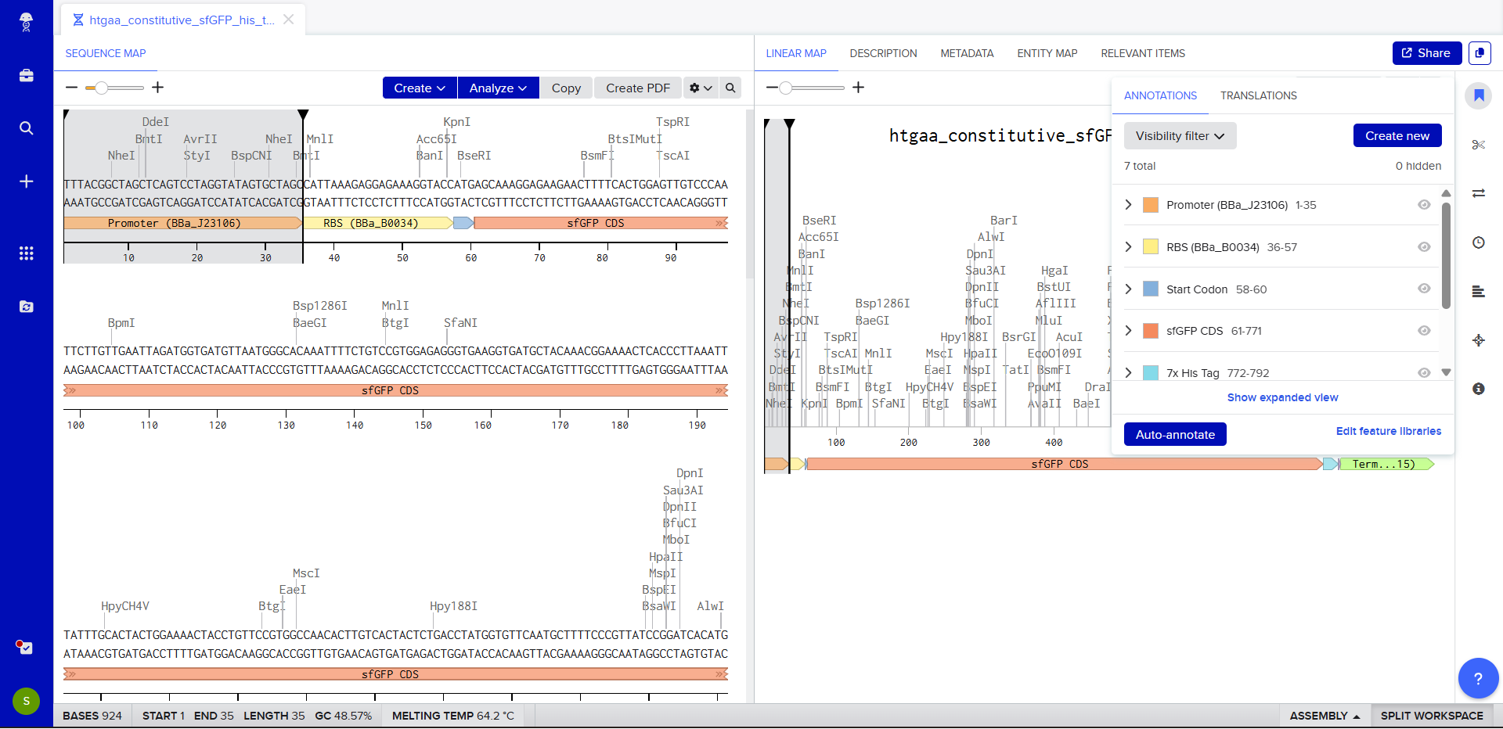Click the Show expanded view link
This screenshot has width=1503, height=729.
(1282, 397)
